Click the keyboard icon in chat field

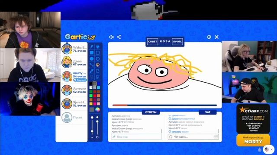click(216, 136)
